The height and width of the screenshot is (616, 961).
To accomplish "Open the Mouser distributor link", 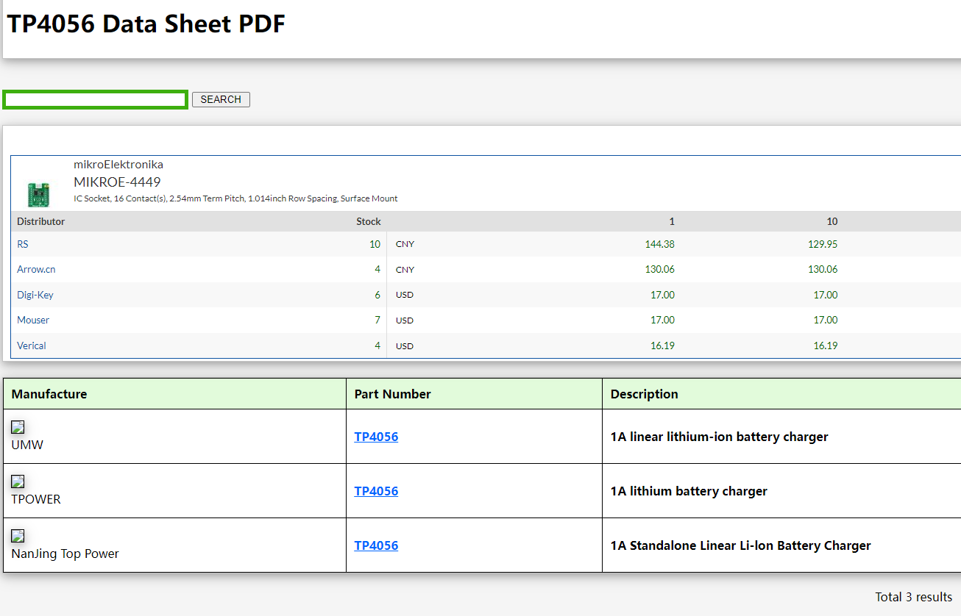I will coord(33,320).
